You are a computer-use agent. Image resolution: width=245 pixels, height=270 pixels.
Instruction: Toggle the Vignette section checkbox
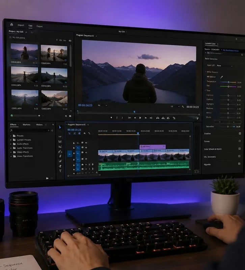pyautogui.click(x=239, y=164)
